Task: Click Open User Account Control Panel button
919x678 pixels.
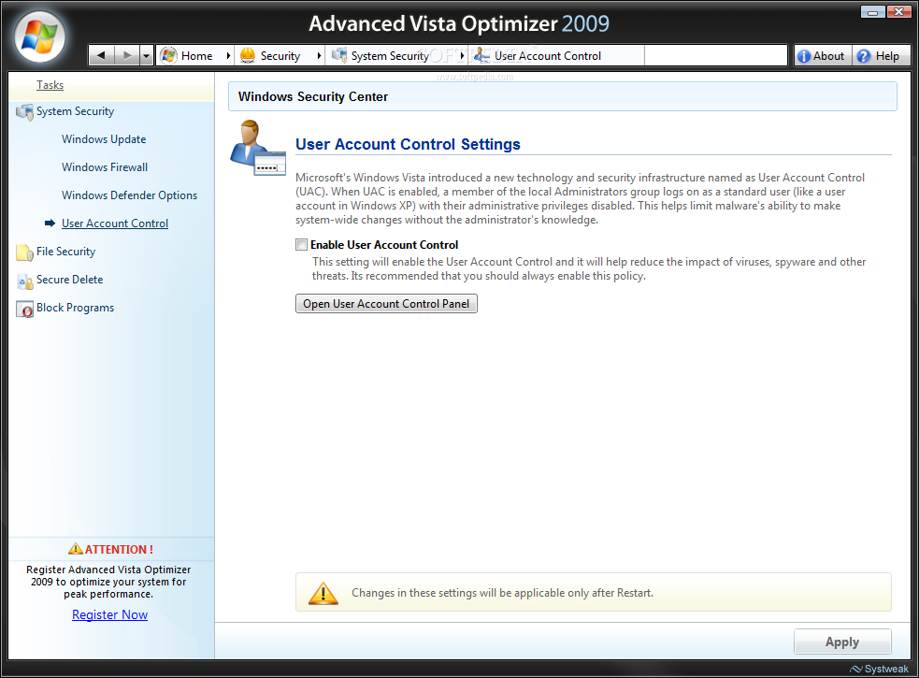Action: (386, 304)
